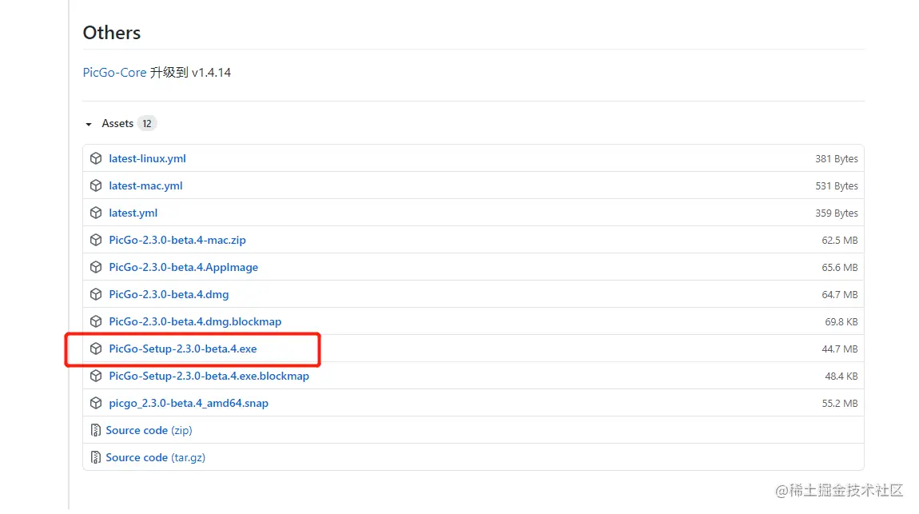Click package icon beside latest-mac.yml
Viewport: 919px width, 514px height.
96,185
